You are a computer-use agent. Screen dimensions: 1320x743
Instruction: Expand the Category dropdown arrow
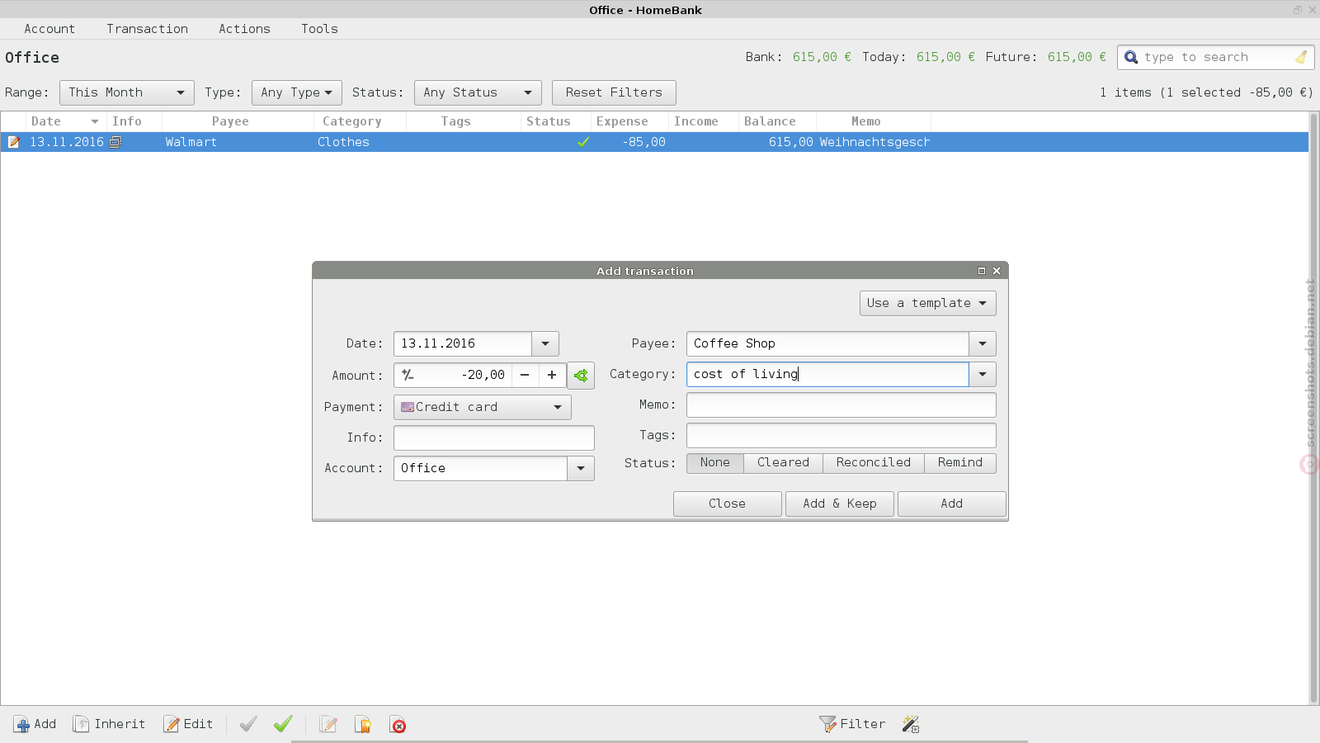[983, 374]
